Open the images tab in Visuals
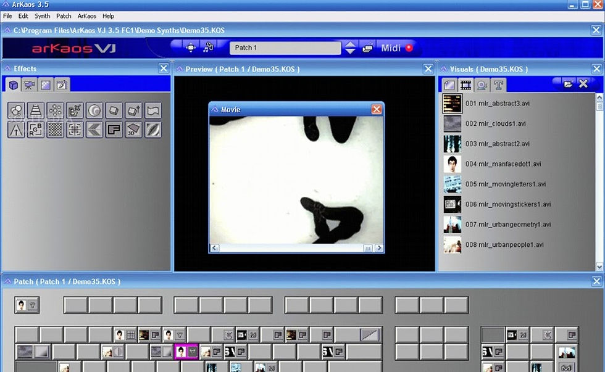This screenshot has width=605, height=372. coord(449,85)
